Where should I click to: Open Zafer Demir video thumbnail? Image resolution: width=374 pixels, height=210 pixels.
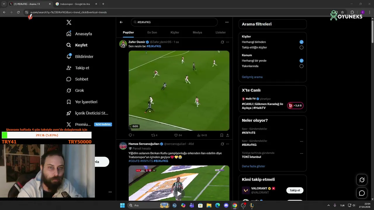coord(179,91)
